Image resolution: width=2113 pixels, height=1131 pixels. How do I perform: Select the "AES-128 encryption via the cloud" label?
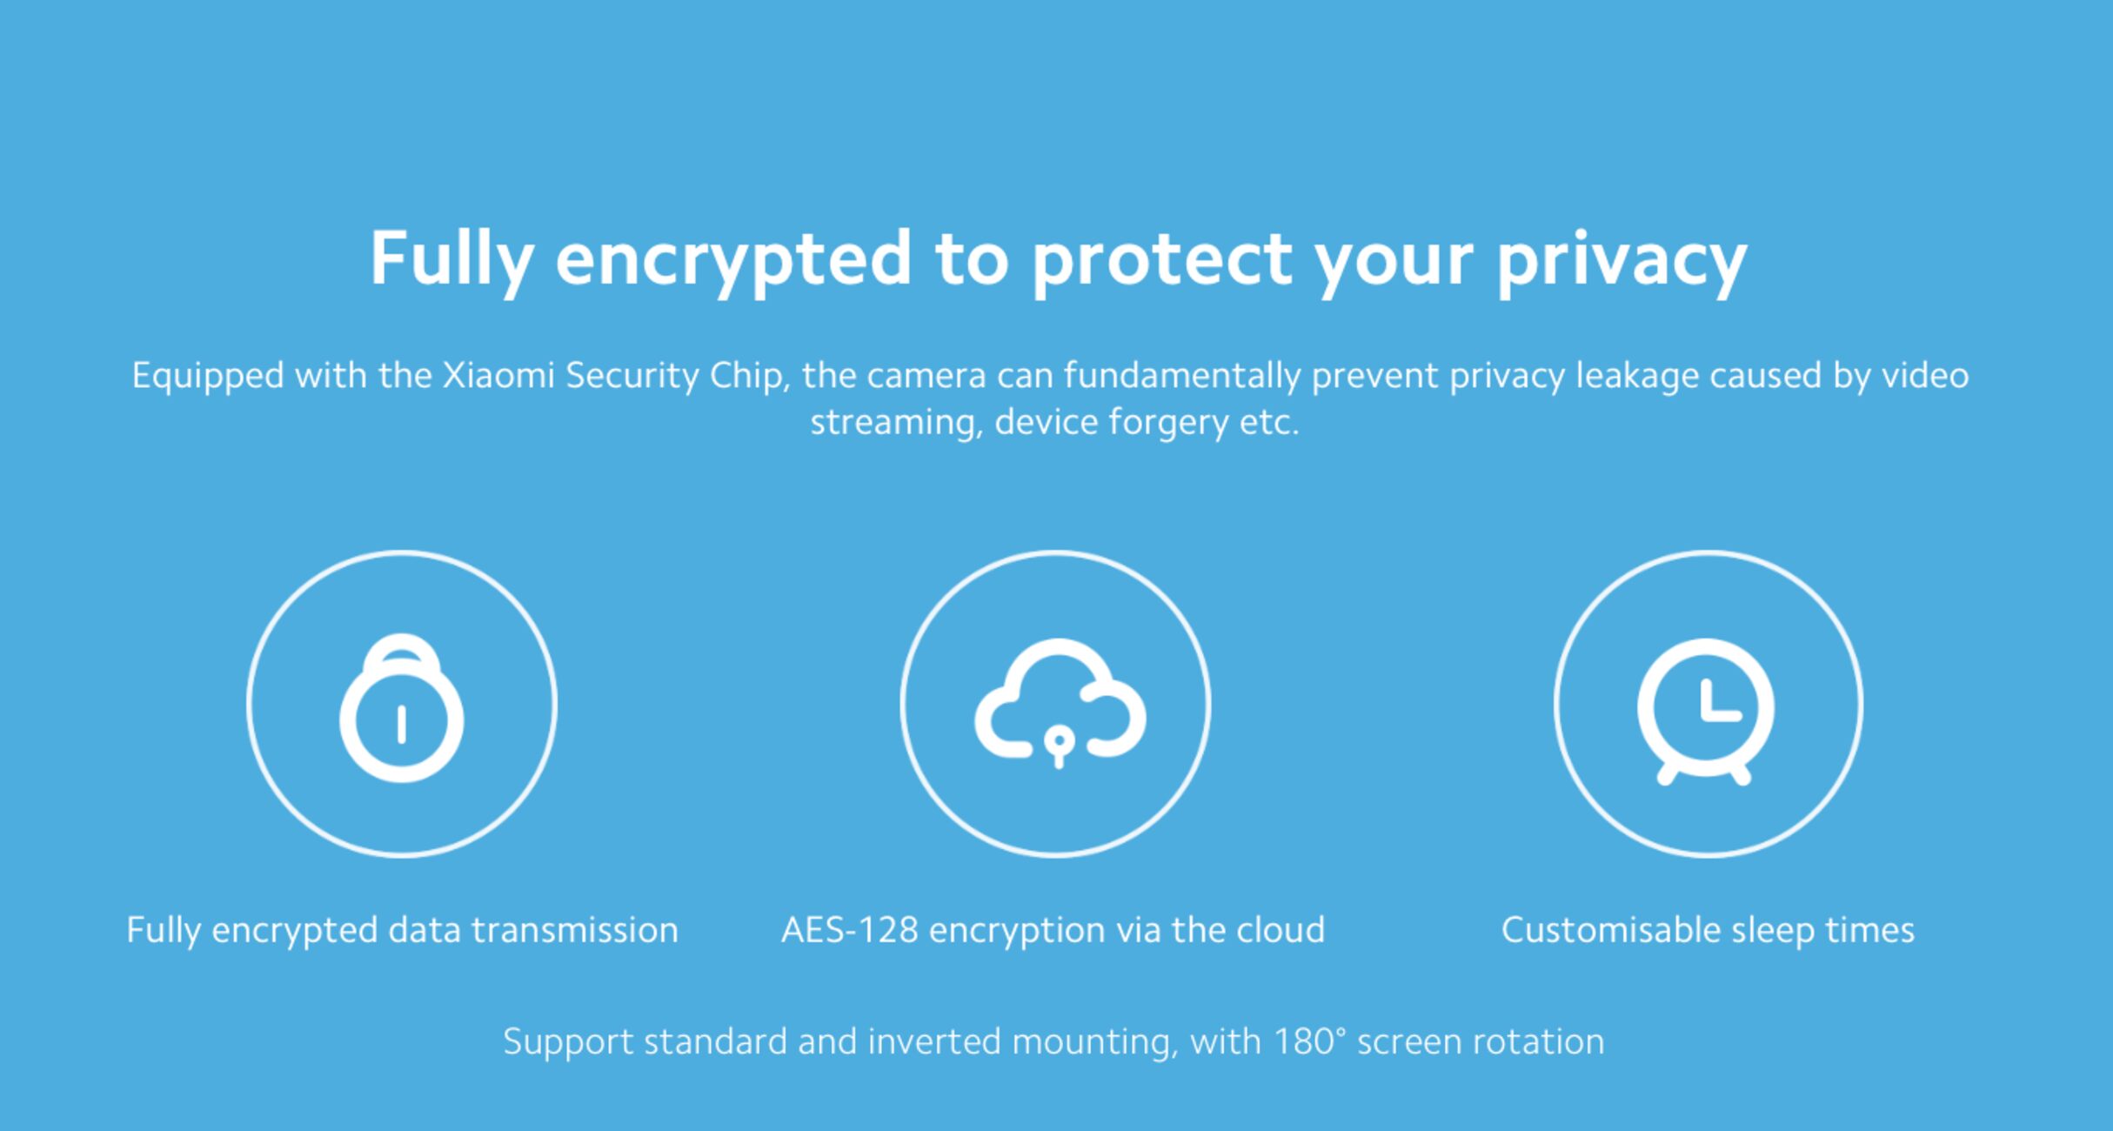pos(1053,930)
